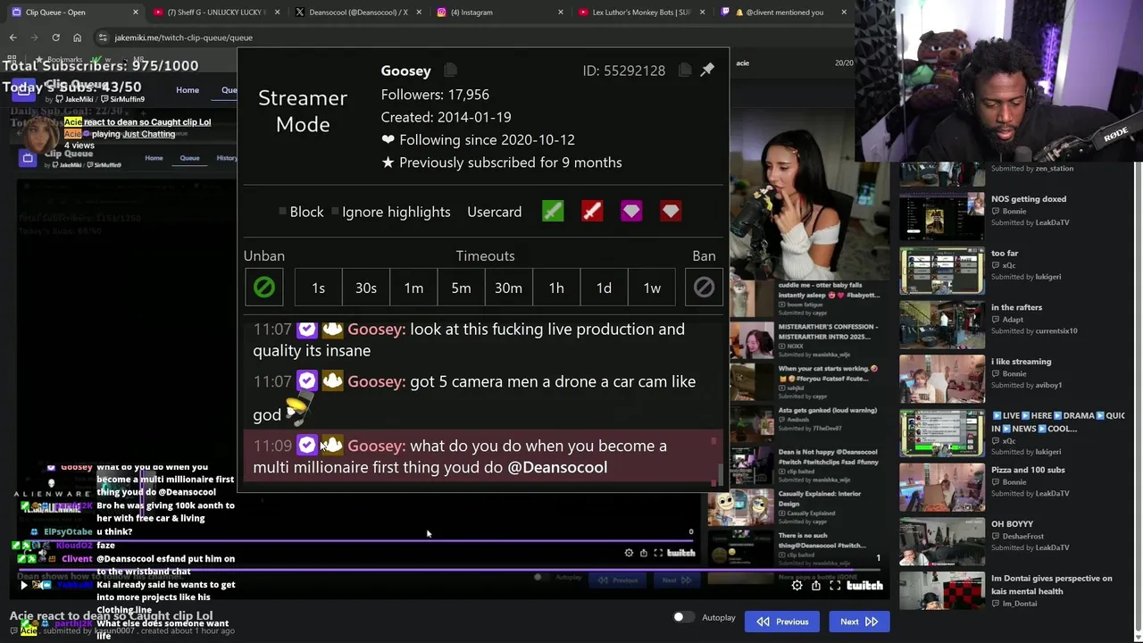This screenshot has width=1143, height=643.
Task: Click the address bar URL field
Action: pyautogui.click(x=473, y=38)
